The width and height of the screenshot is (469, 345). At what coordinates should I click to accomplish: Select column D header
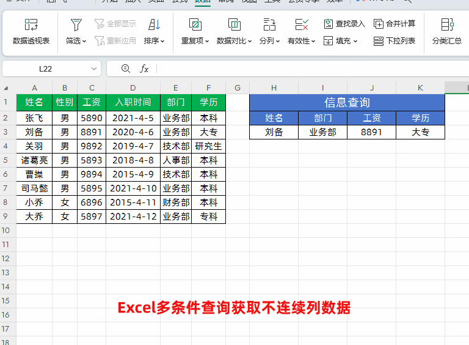pyautogui.click(x=133, y=87)
